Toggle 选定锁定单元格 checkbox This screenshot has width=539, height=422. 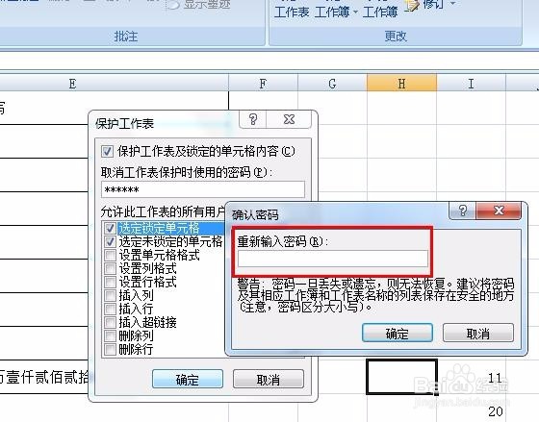tap(110, 228)
